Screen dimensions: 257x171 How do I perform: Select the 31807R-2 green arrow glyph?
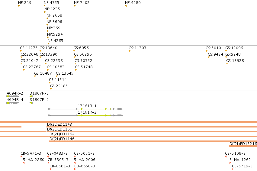pyautogui.click(x=31, y=103)
